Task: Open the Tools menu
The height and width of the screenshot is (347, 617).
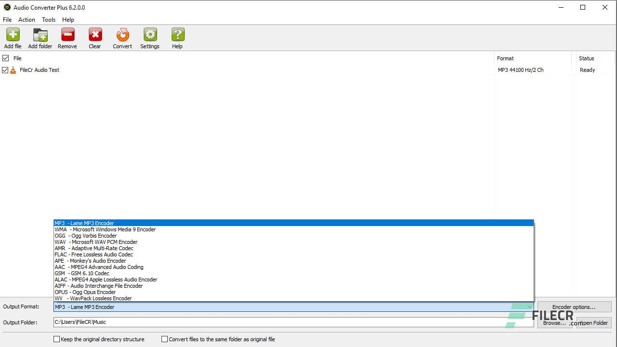Action: pos(48,20)
